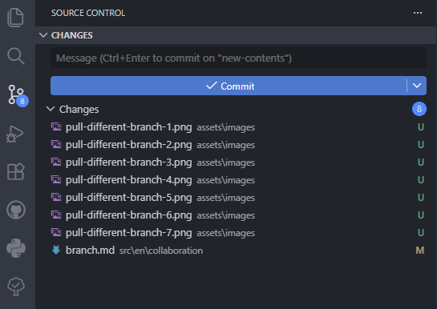Click the Changes count badge 8

(419, 109)
